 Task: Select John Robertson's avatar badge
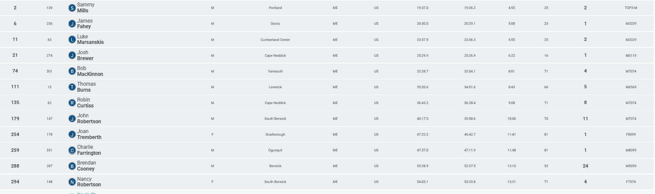coord(72,119)
